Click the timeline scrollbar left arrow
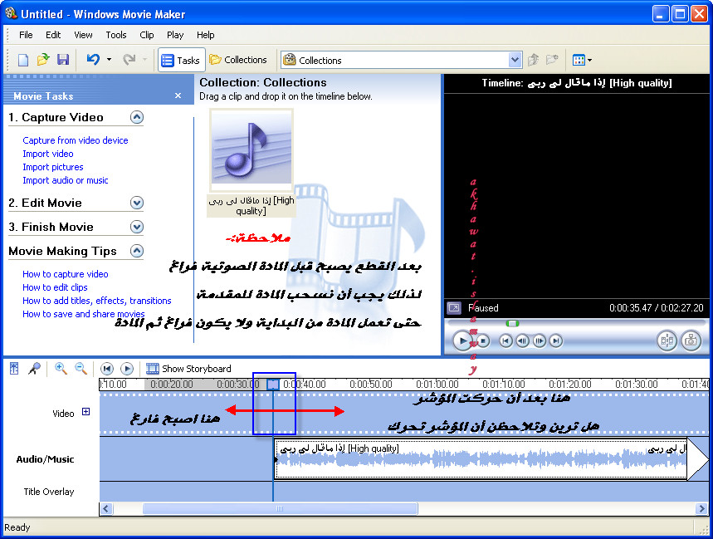The width and height of the screenshot is (713, 539). coord(106,508)
